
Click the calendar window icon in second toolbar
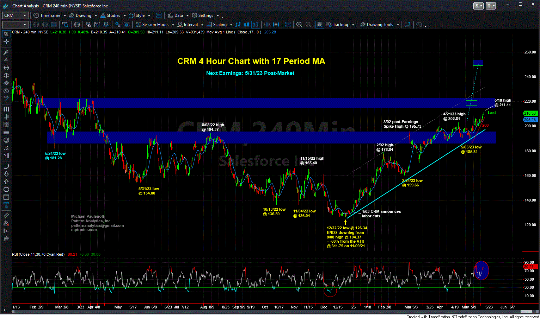coord(54,25)
